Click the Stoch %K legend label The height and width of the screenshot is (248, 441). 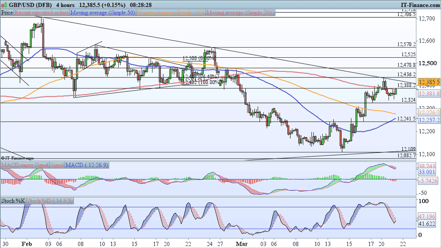[13, 201]
